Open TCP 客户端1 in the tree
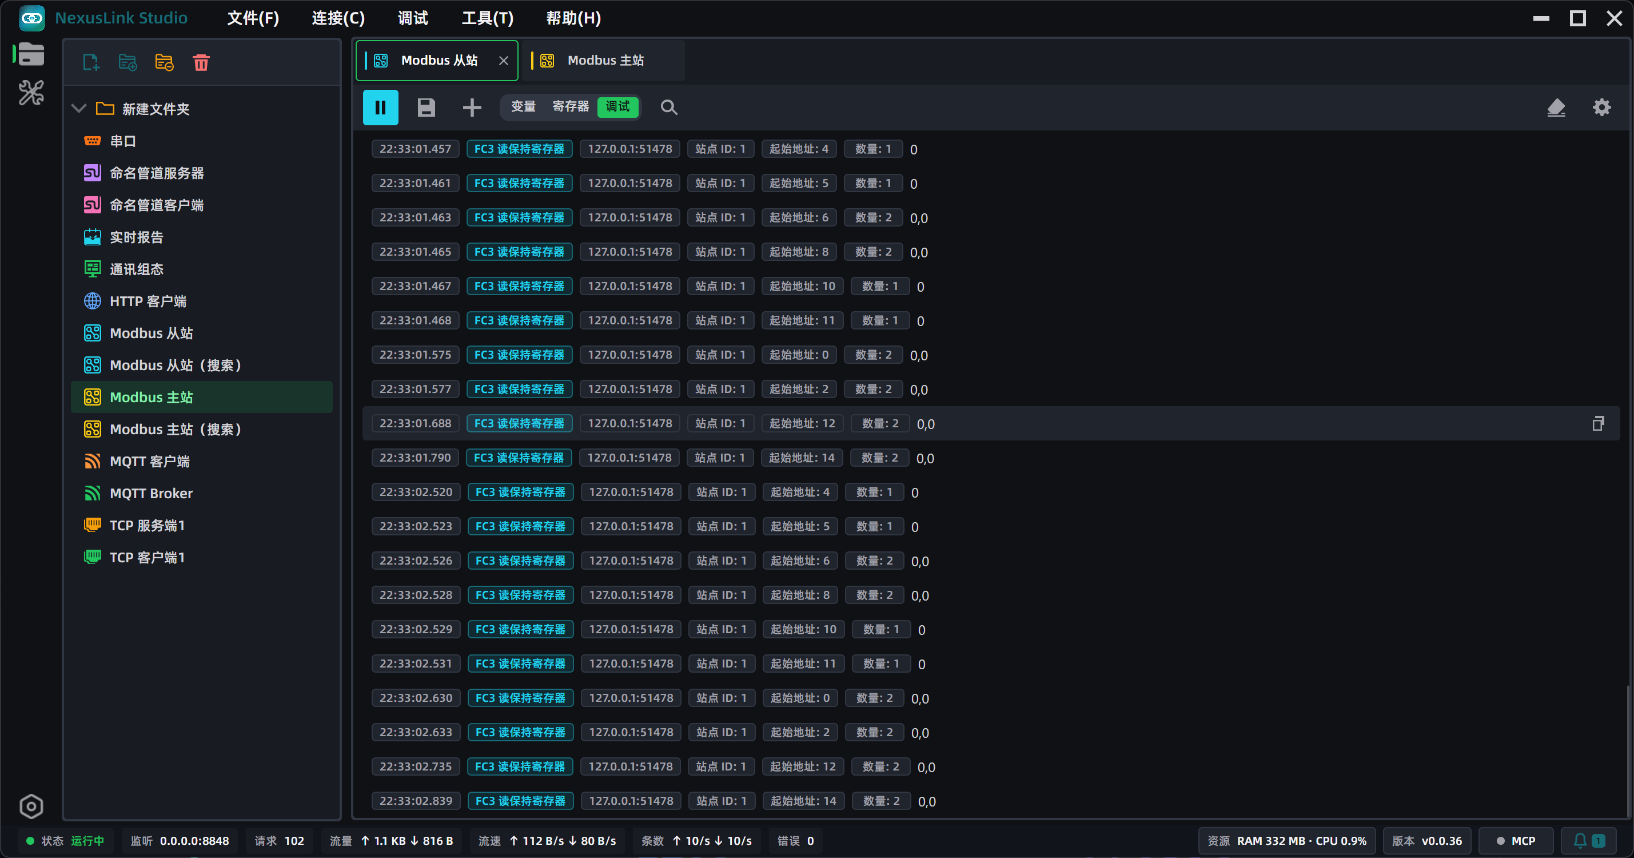This screenshot has width=1634, height=858. coord(202,557)
